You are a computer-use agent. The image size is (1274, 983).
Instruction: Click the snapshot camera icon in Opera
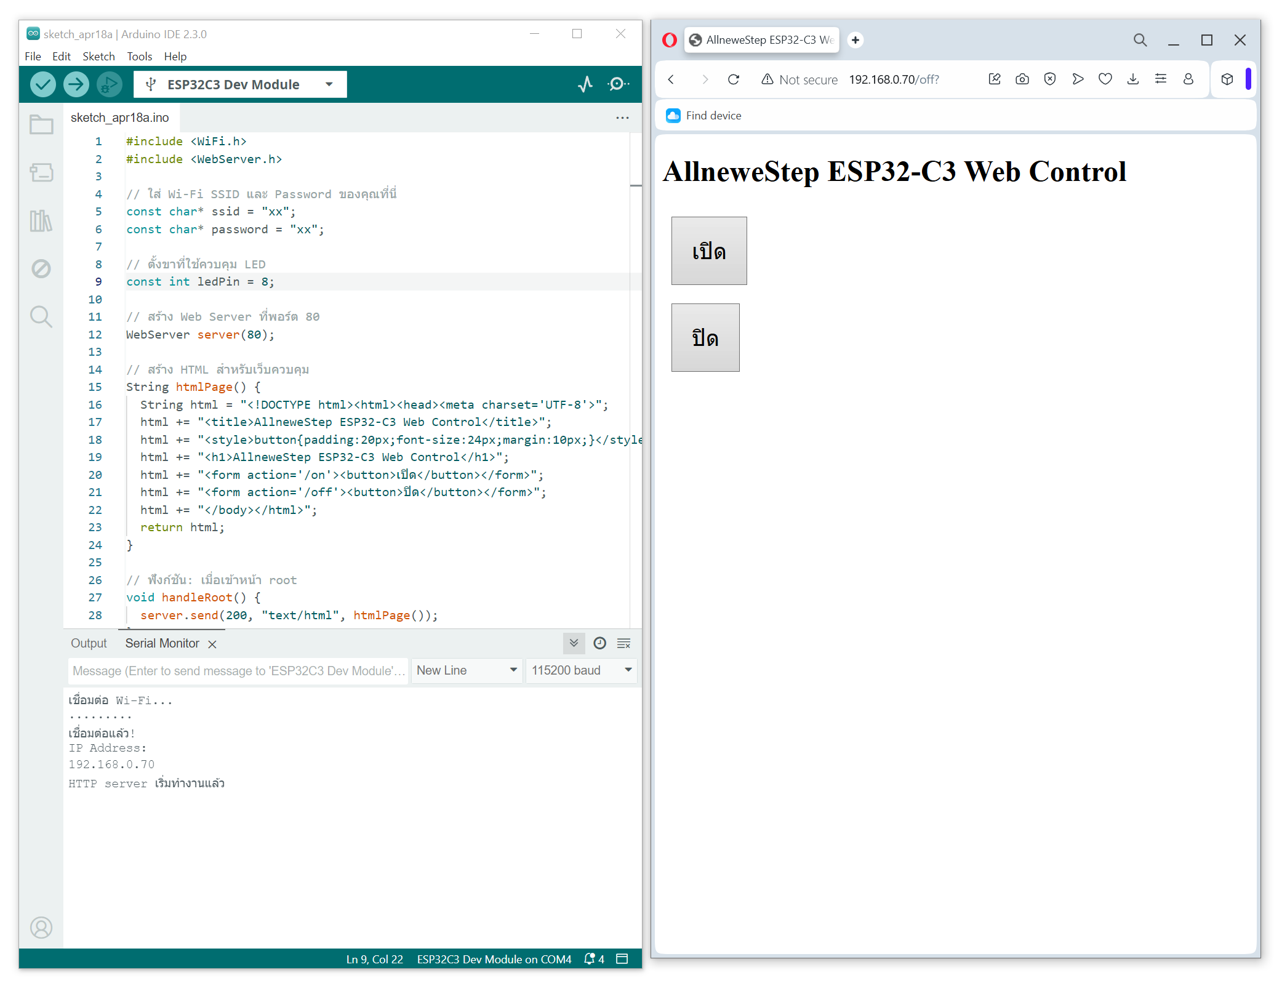coord(1022,79)
